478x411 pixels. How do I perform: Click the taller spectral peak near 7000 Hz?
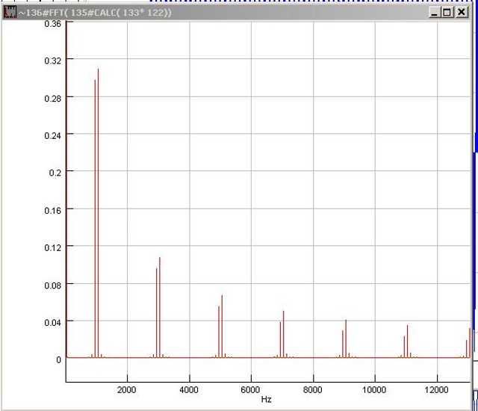[284, 334]
